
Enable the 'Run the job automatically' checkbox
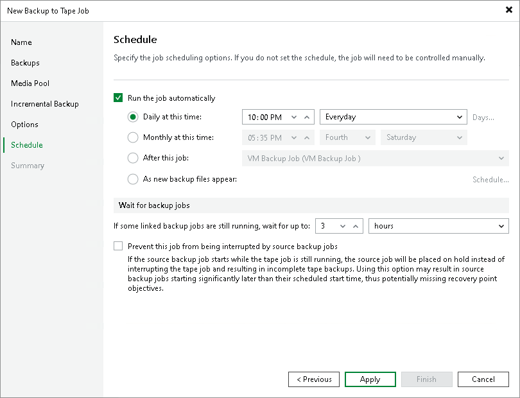119,98
